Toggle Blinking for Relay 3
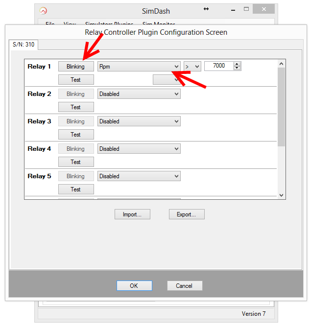The width and height of the screenshot is (310, 329). 76,121
